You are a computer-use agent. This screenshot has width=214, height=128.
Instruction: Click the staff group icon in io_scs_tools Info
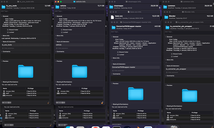tap(4, 93)
